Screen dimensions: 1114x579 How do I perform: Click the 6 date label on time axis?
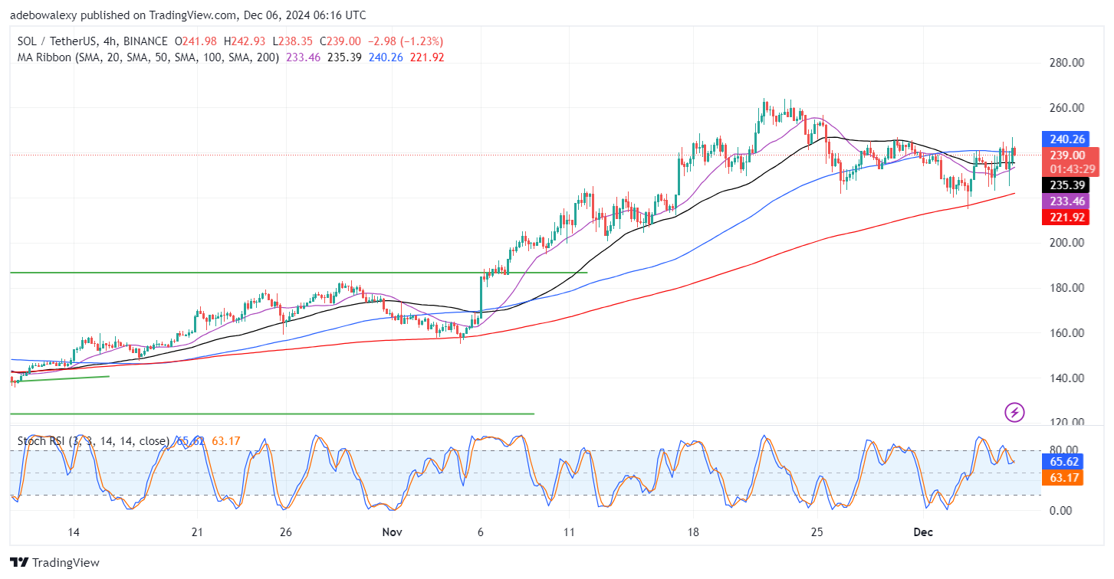[x=480, y=532]
